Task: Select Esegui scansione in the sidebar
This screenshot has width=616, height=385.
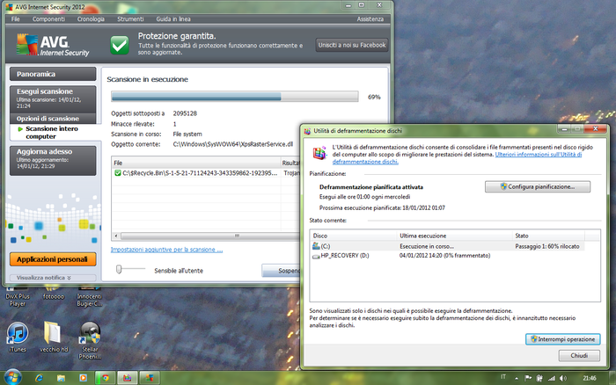Action: [x=53, y=99]
